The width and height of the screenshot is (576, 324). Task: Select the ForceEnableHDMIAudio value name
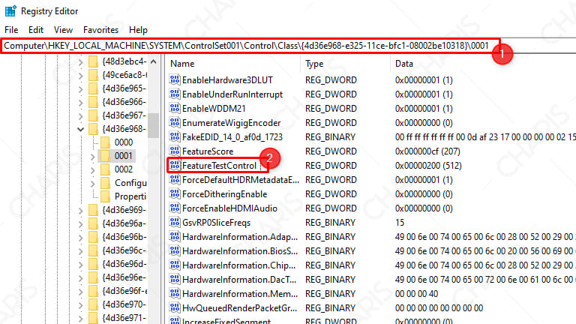[229, 208]
